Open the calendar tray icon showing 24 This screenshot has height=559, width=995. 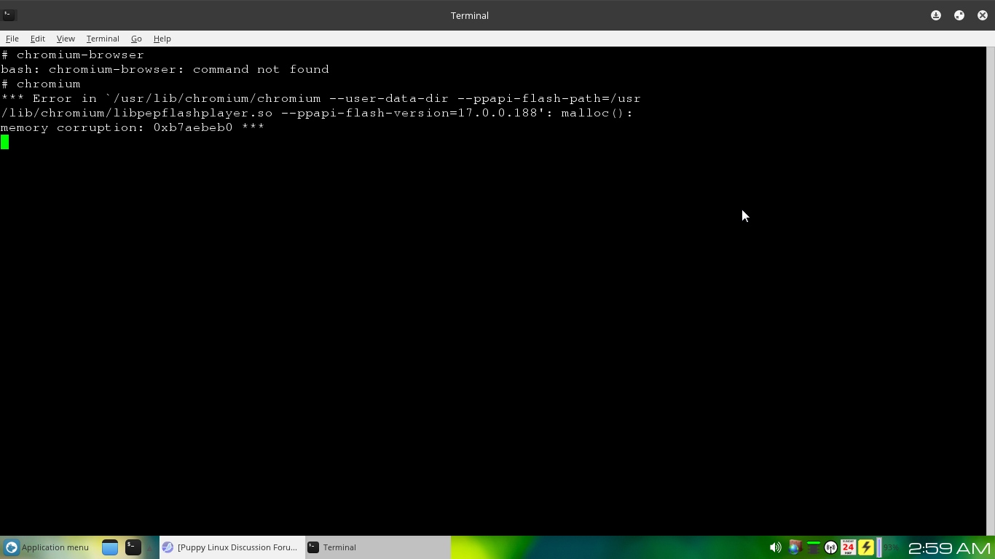coord(848,547)
